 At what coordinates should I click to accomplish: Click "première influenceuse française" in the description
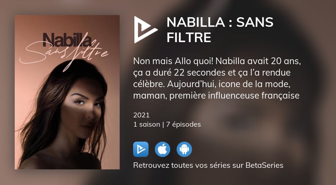click(235, 95)
